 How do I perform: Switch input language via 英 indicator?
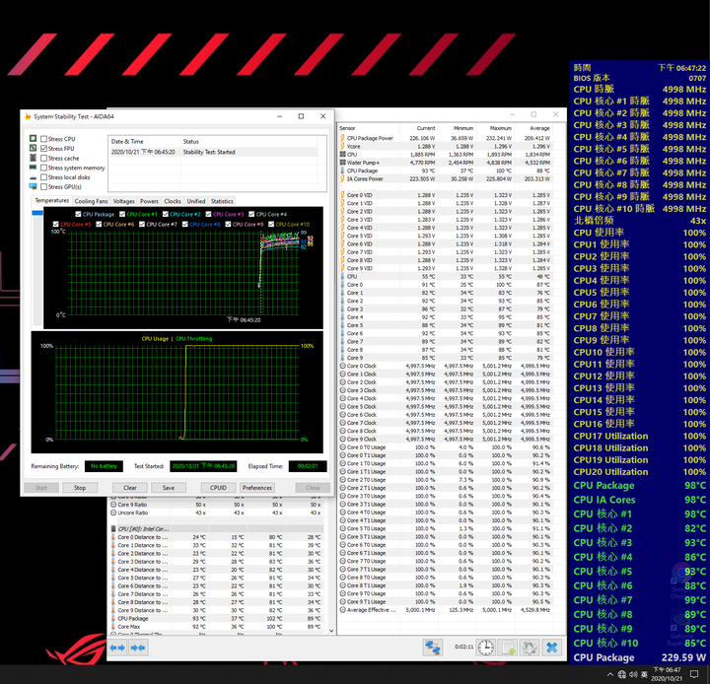point(644,675)
